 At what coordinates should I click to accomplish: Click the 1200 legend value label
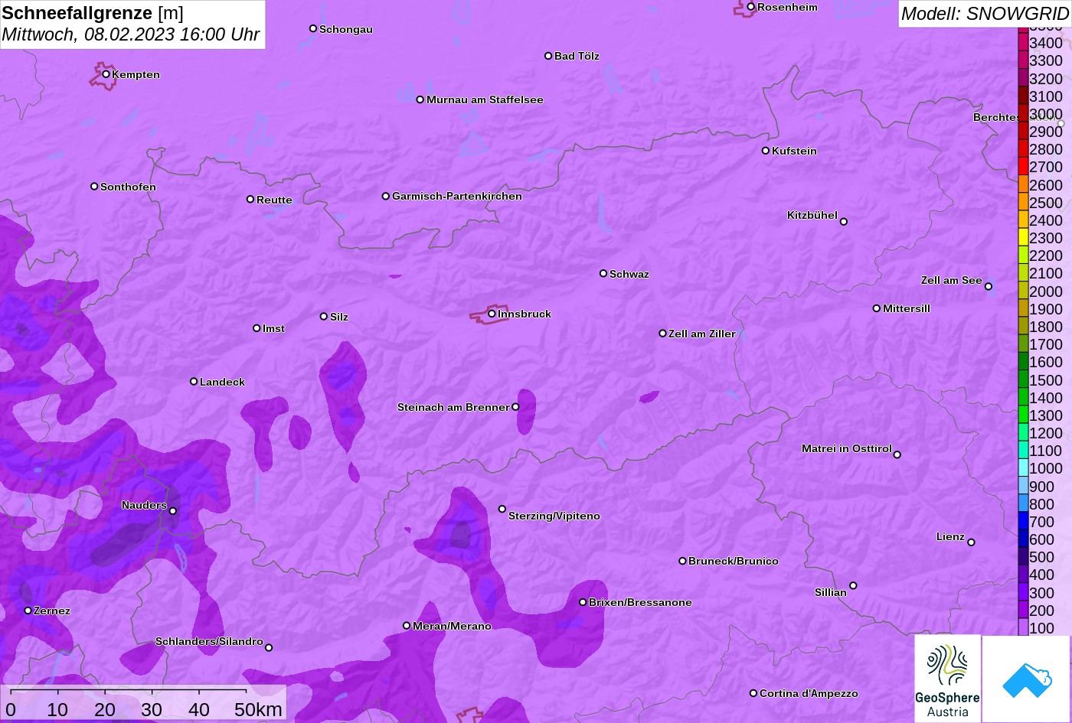(1046, 433)
